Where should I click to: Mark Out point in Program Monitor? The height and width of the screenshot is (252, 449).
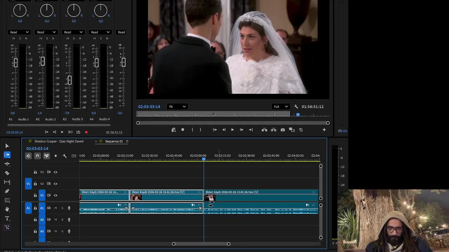click(x=200, y=130)
